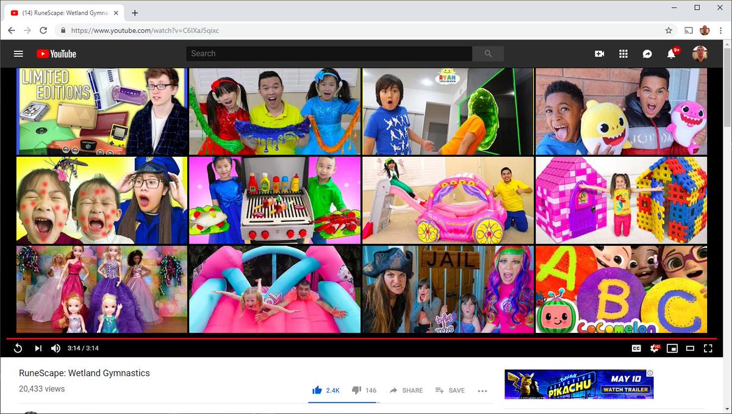Toggle theater mode
The width and height of the screenshot is (732, 414).
[690, 348]
